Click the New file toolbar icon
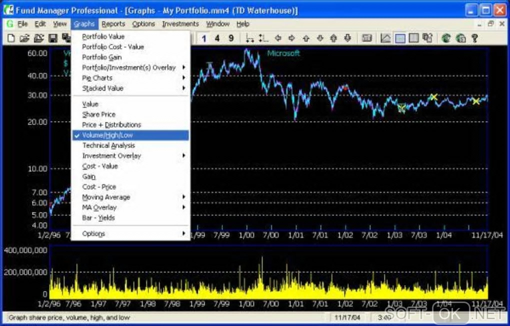 click(11, 38)
